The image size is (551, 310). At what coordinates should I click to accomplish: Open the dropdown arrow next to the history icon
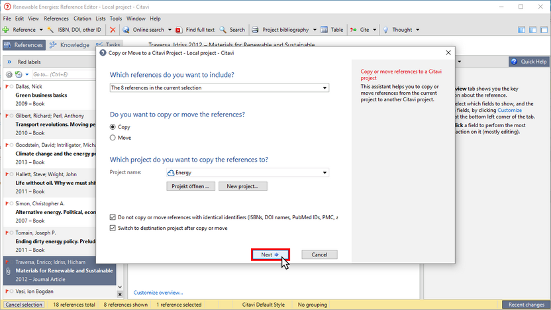pos(26,74)
